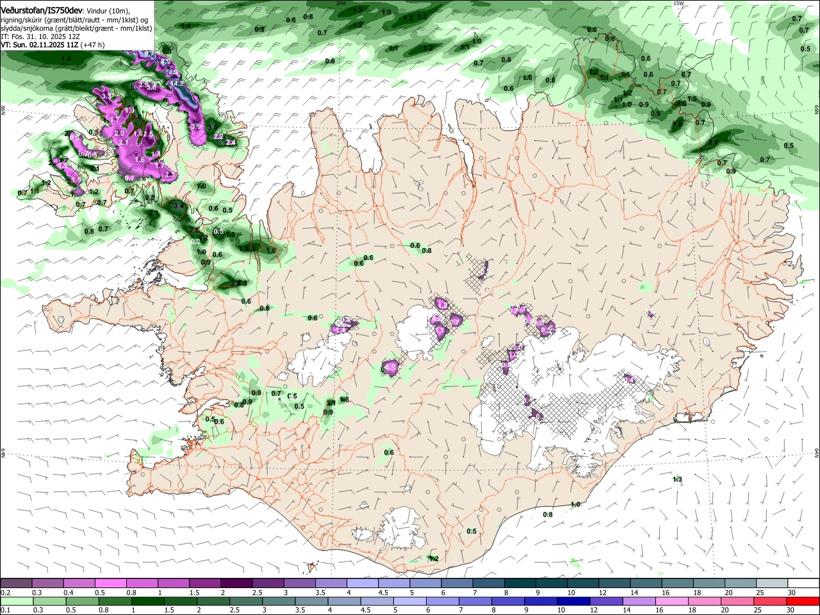Click the '0.2' label in the top legend row
820x615 pixels.
click(6, 593)
